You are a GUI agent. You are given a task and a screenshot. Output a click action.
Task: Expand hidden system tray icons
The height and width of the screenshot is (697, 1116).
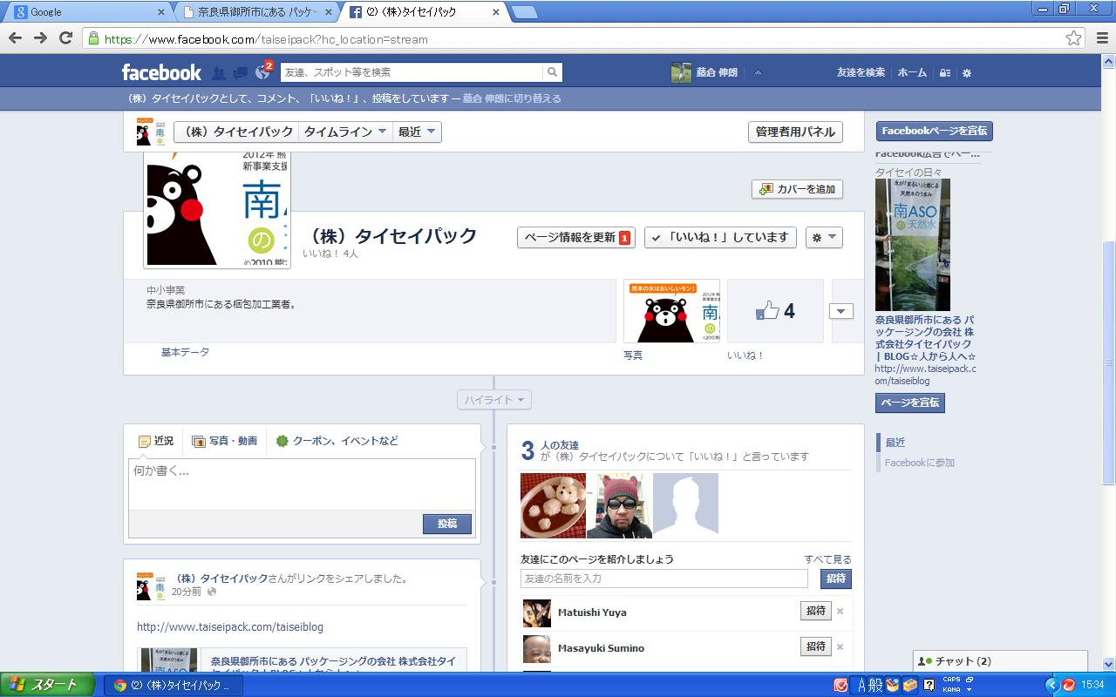[1052, 685]
